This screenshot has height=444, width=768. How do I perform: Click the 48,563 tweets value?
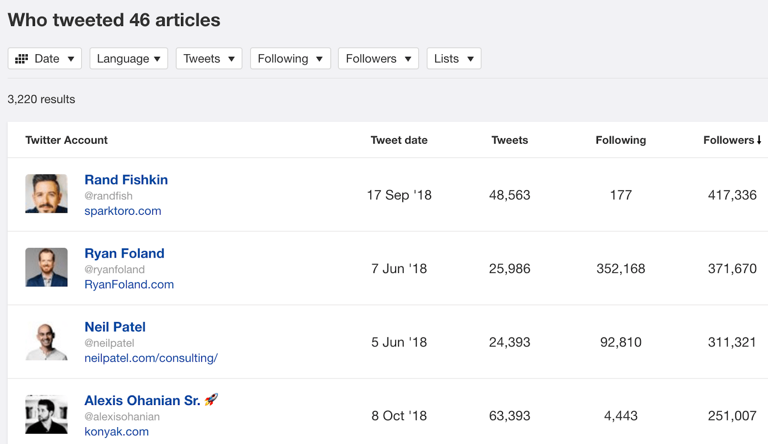coord(510,195)
